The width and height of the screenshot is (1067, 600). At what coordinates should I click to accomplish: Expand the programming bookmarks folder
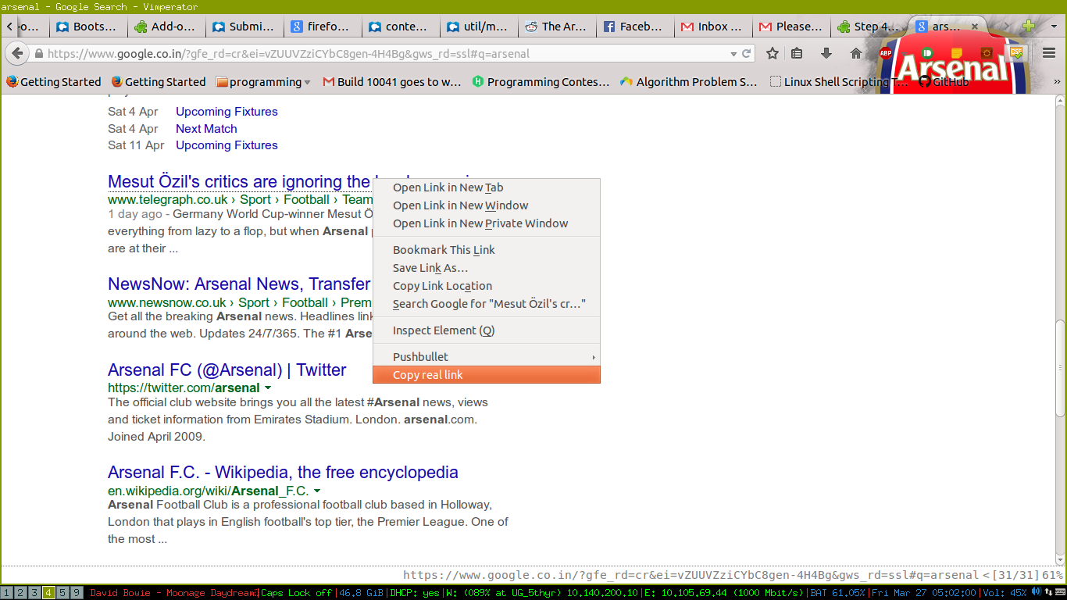[263, 81]
